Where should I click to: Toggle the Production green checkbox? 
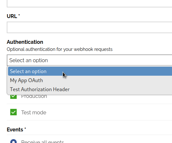(x=13, y=97)
